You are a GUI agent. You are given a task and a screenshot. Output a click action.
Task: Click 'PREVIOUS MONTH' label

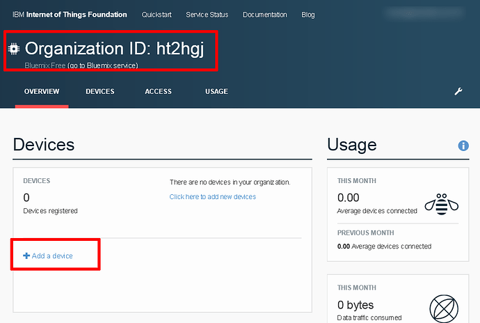pyautogui.click(x=365, y=233)
